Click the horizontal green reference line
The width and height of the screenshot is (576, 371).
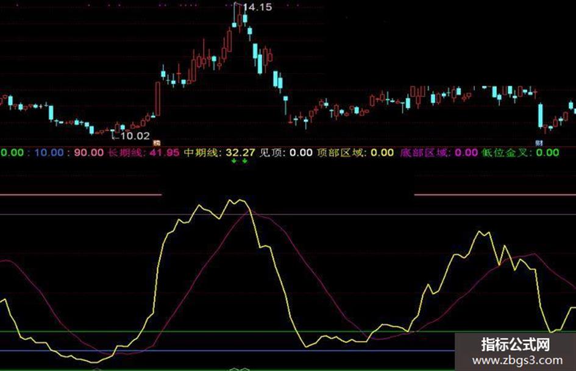tap(227, 331)
